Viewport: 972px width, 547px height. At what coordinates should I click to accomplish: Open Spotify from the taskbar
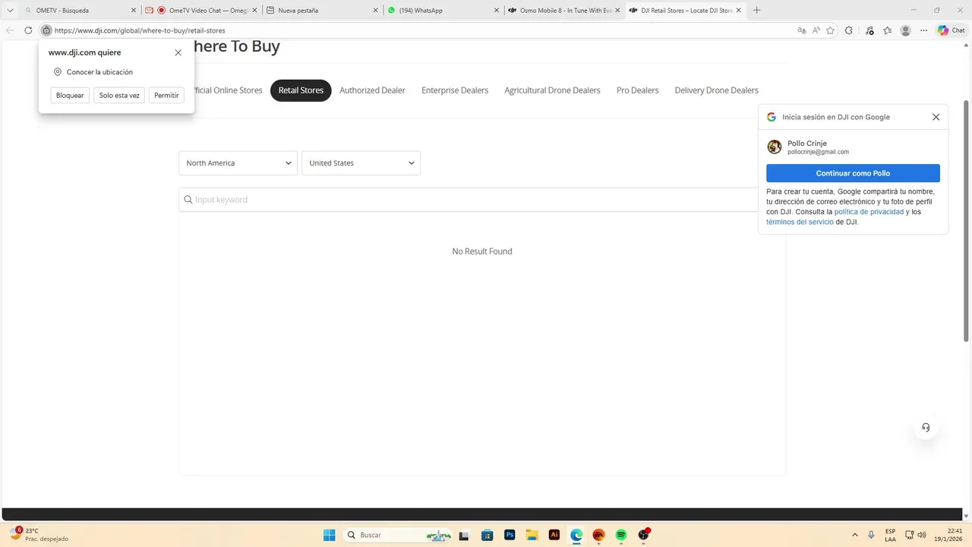(x=621, y=535)
